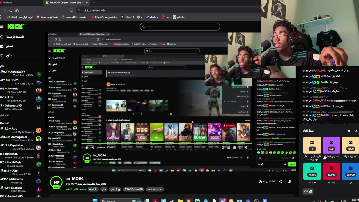Image resolution: width=359 pixels, height=202 pixels.
Task: Open the photo ai bookmark
Action: coord(152,17)
